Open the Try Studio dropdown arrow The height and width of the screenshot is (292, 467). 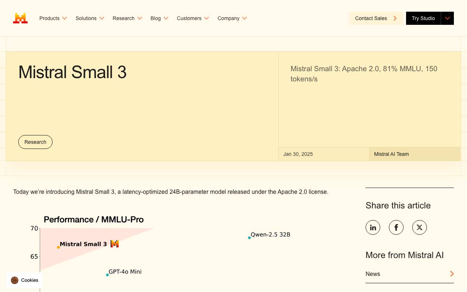(447, 18)
